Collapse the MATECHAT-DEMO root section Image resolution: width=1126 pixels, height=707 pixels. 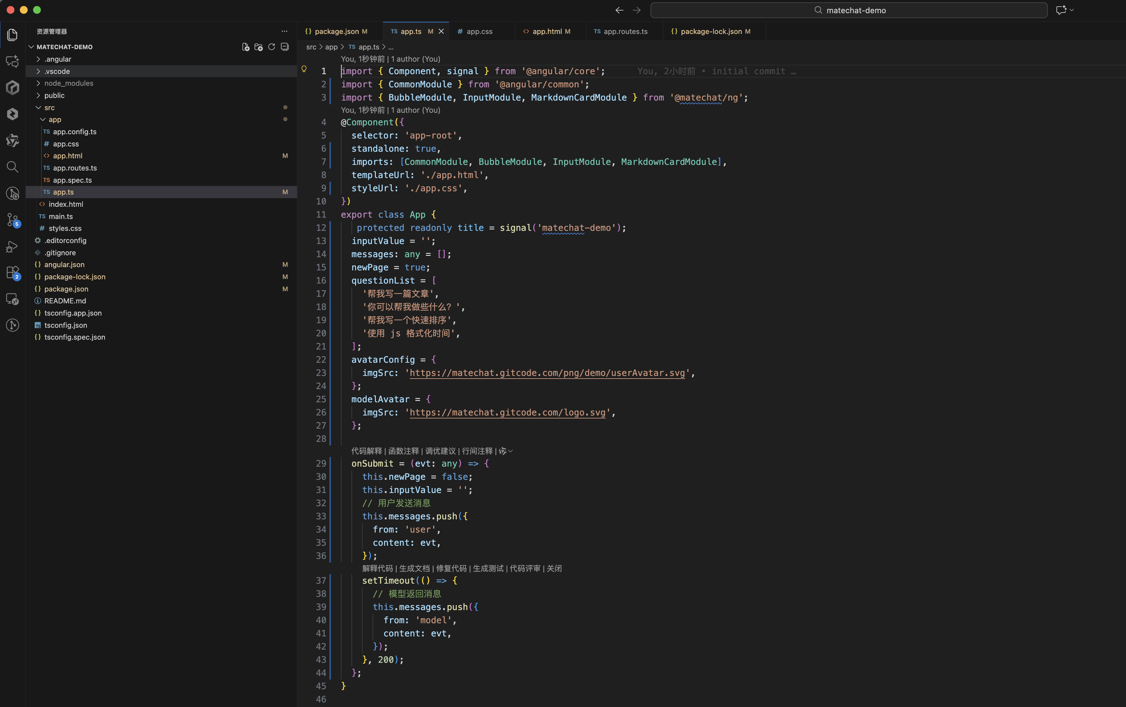pos(31,47)
